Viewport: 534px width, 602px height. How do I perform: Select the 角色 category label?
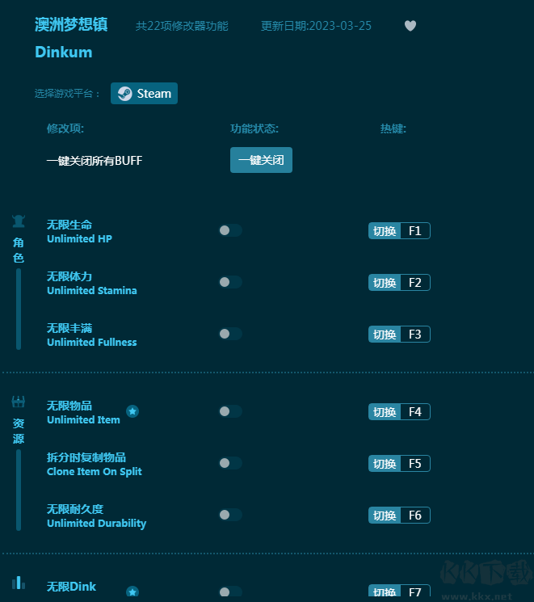[19, 250]
